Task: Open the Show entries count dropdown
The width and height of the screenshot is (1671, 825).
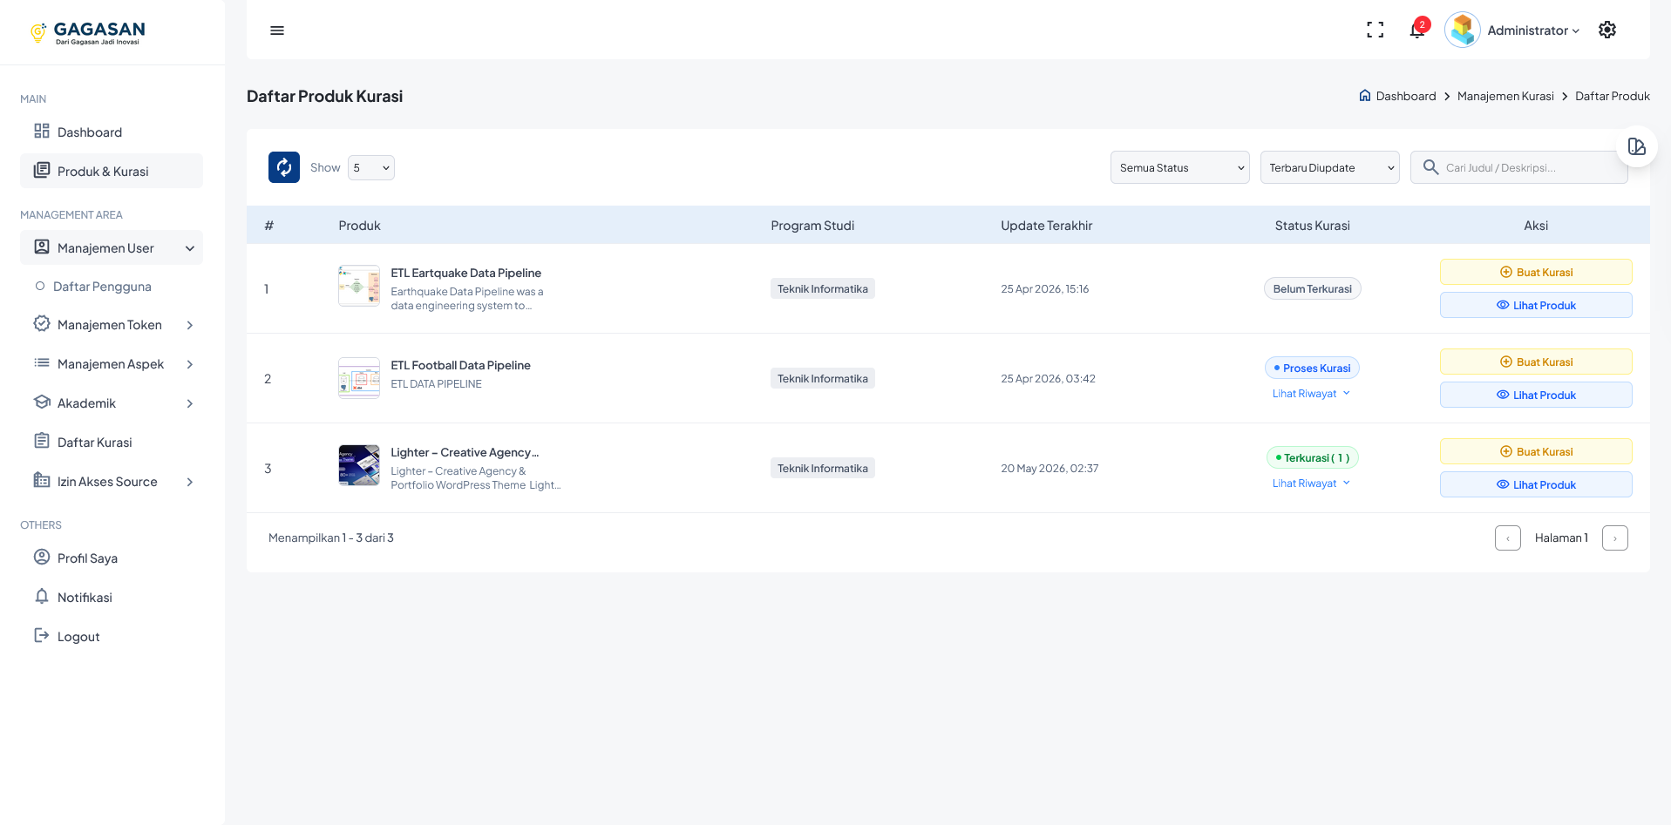Action: click(371, 167)
